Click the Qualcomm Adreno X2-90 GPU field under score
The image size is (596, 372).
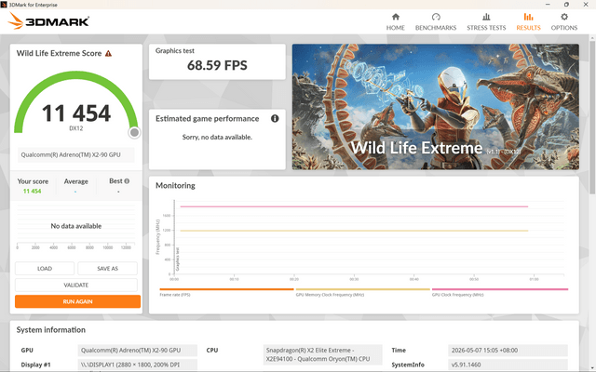(76, 155)
